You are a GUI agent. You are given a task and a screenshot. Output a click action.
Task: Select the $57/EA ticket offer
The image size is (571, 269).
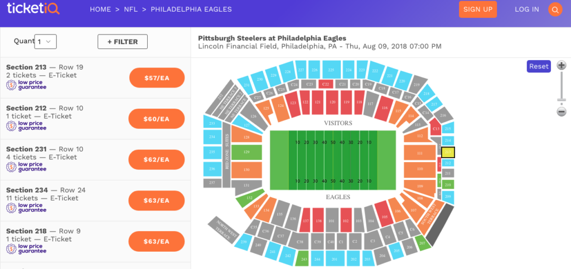point(157,78)
